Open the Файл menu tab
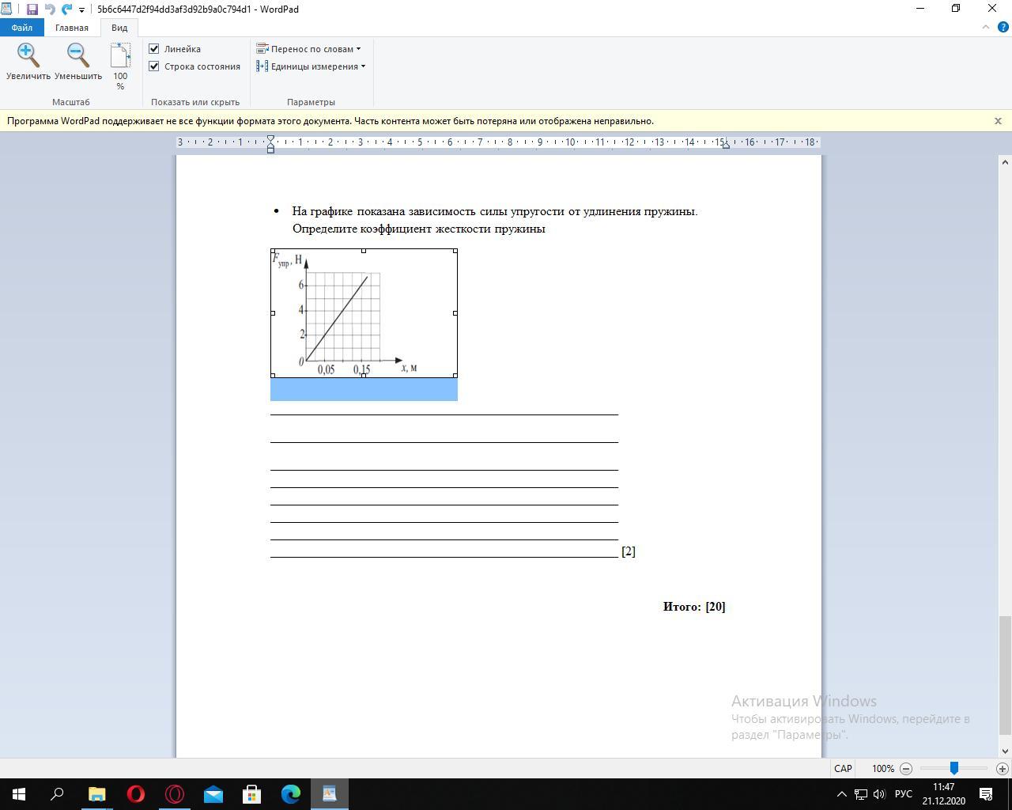1012x810 pixels. (x=22, y=28)
